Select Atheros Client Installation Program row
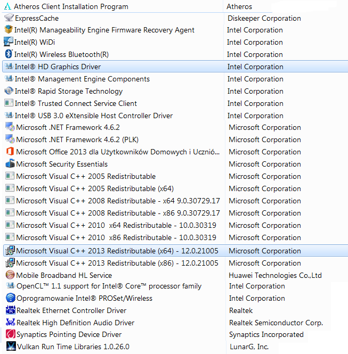The height and width of the screenshot is (354, 348). click(x=70, y=6)
